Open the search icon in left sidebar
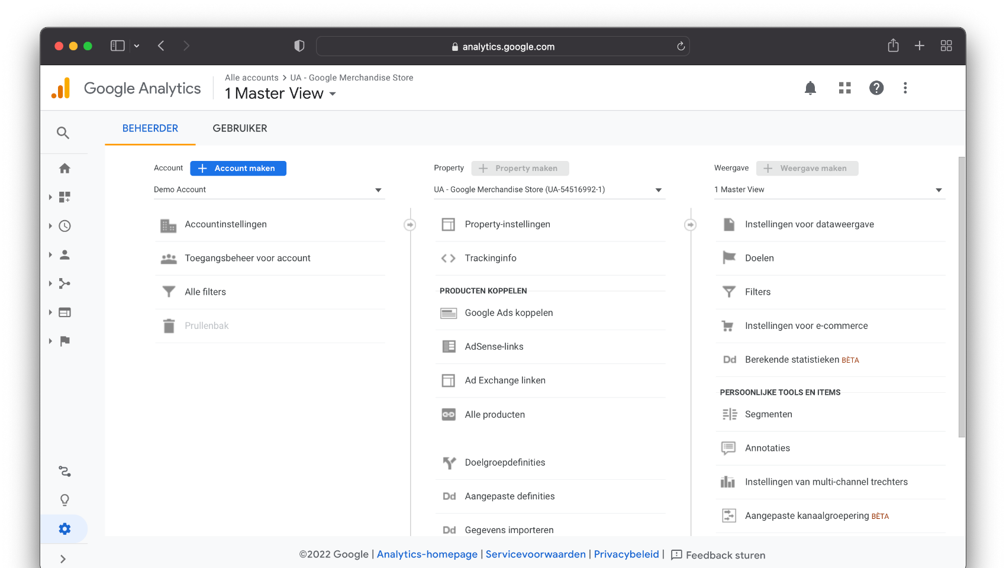 pos(63,133)
